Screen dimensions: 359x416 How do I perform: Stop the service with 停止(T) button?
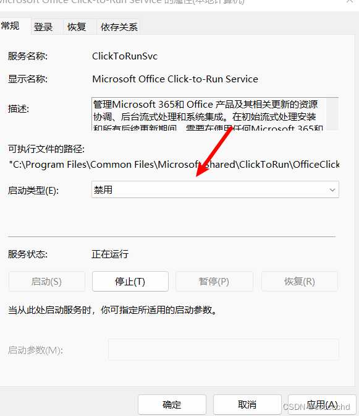[130, 281]
